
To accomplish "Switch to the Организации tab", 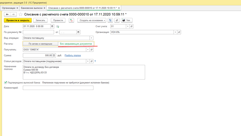I will coord(8,8).
